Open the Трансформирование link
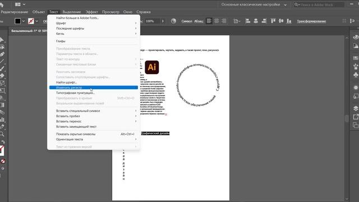The image size is (359, 202). 311,21
